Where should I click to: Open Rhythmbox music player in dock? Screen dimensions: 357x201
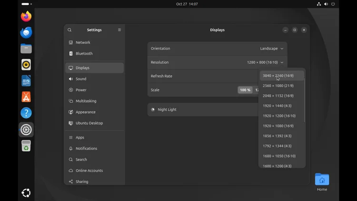[x=26, y=65]
